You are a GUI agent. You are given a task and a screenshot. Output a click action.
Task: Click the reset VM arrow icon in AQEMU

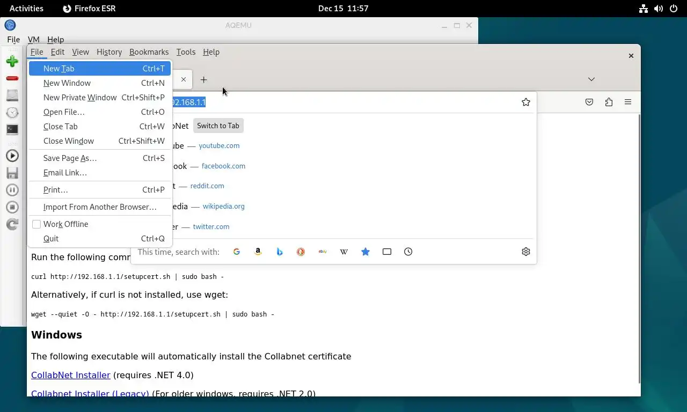[x=12, y=224]
